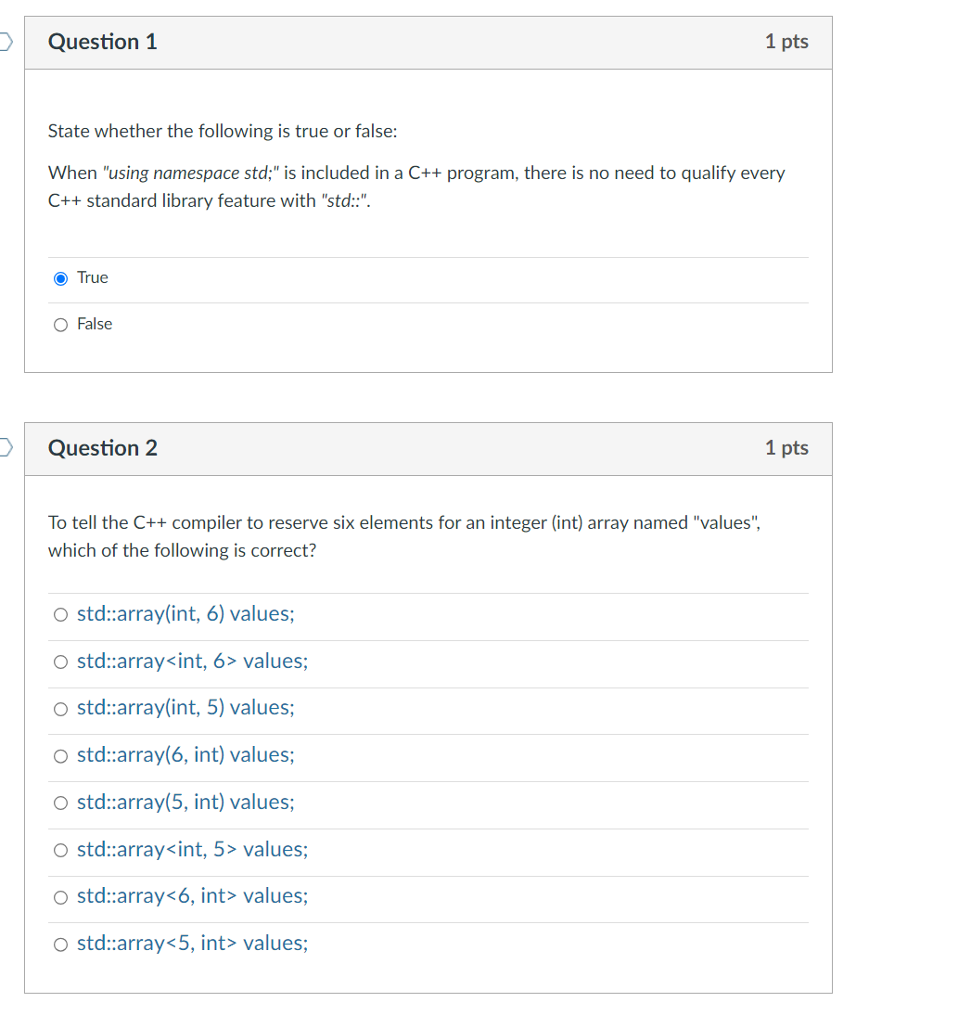Choose answer std::array(6, int) values;
The image size is (971, 1028).
[60, 755]
